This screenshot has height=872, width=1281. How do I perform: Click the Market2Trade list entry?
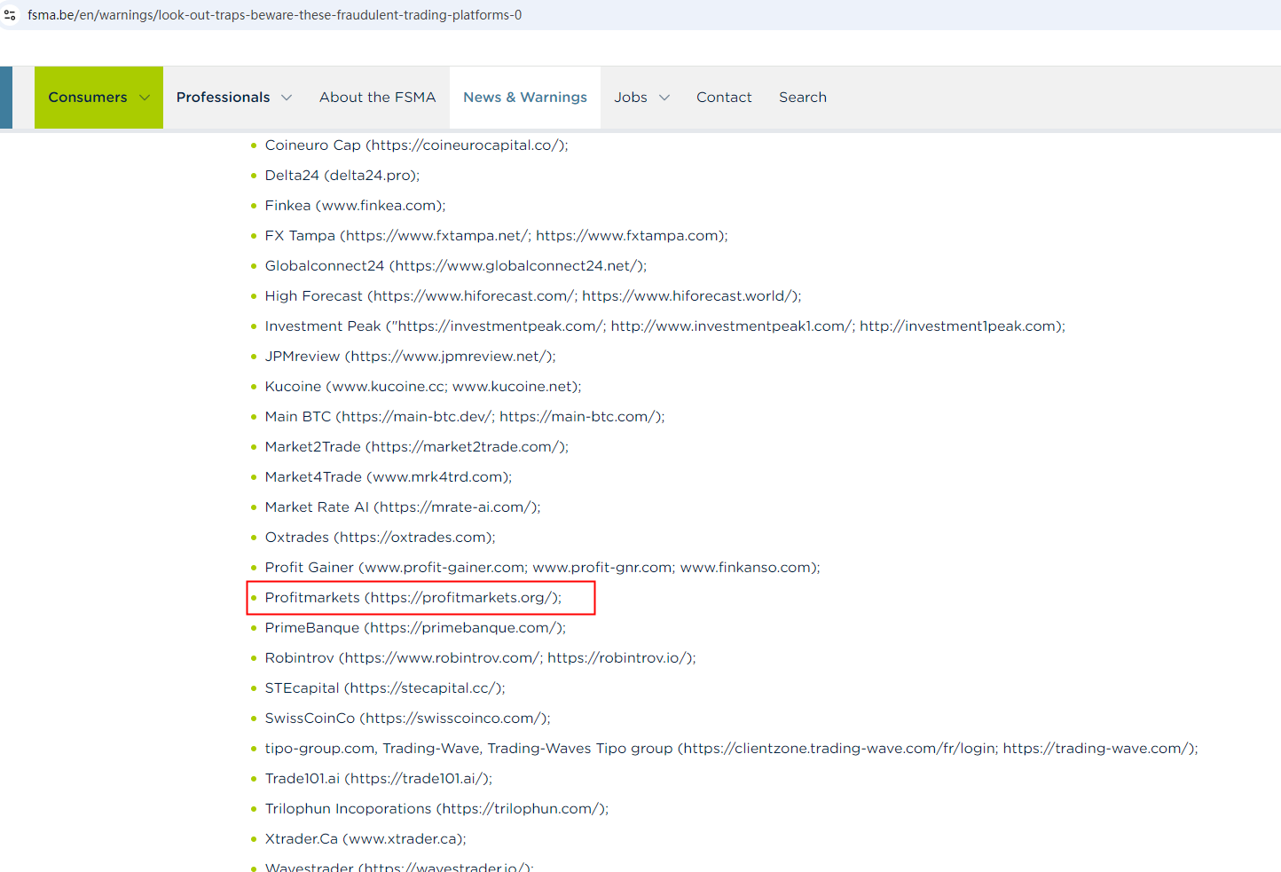coord(416,447)
